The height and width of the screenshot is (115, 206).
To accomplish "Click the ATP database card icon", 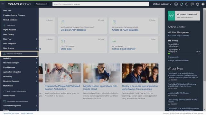I will [x=63, y=22].
